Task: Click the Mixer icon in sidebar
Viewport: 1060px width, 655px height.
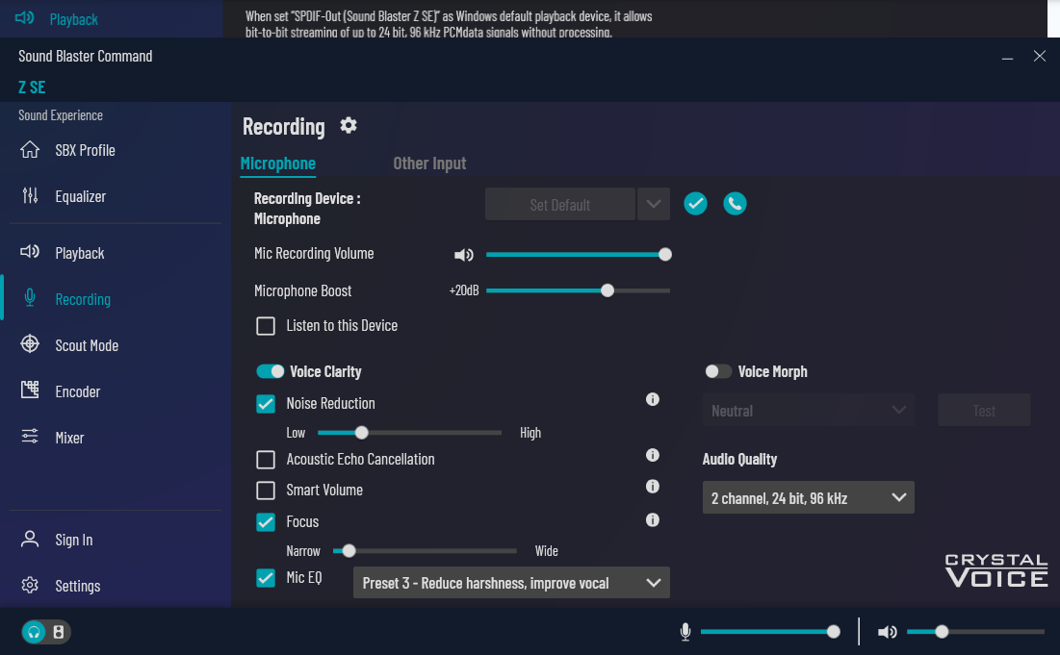Action: point(30,437)
